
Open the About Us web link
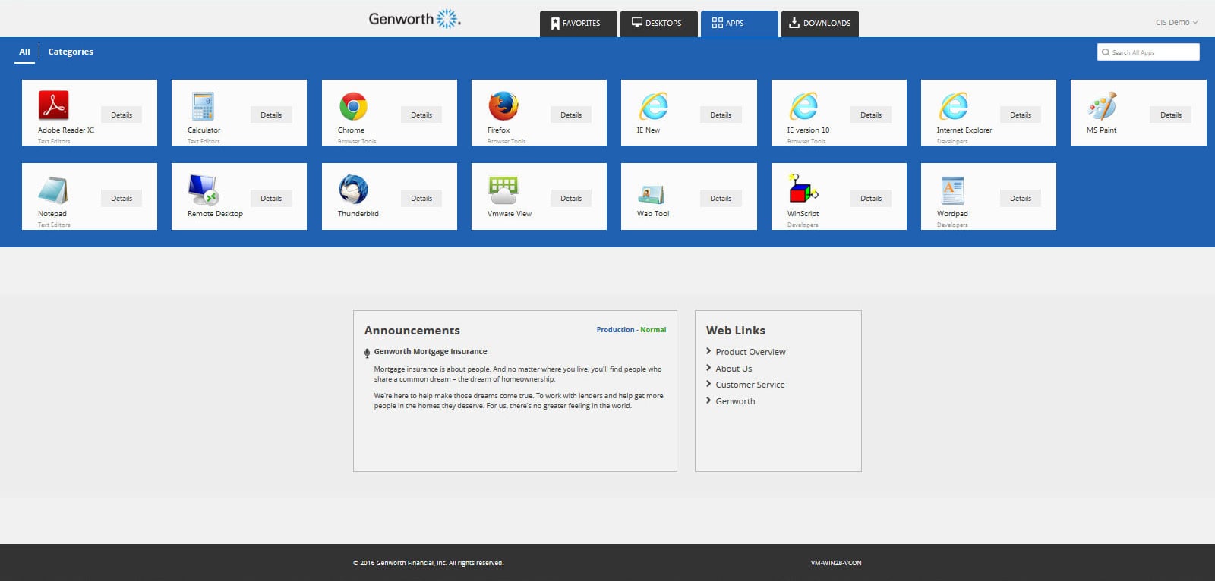(734, 369)
